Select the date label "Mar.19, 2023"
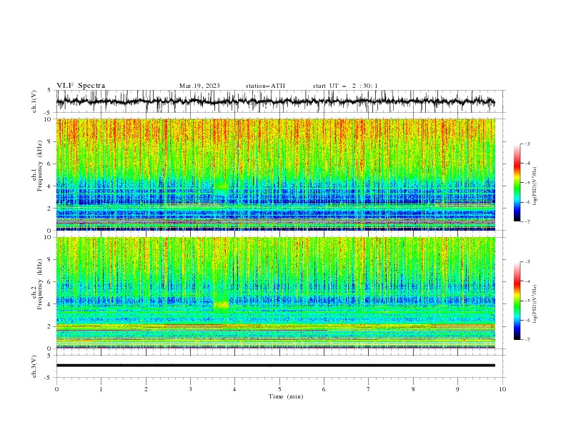The width and height of the screenshot is (566, 437). pos(199,86)
